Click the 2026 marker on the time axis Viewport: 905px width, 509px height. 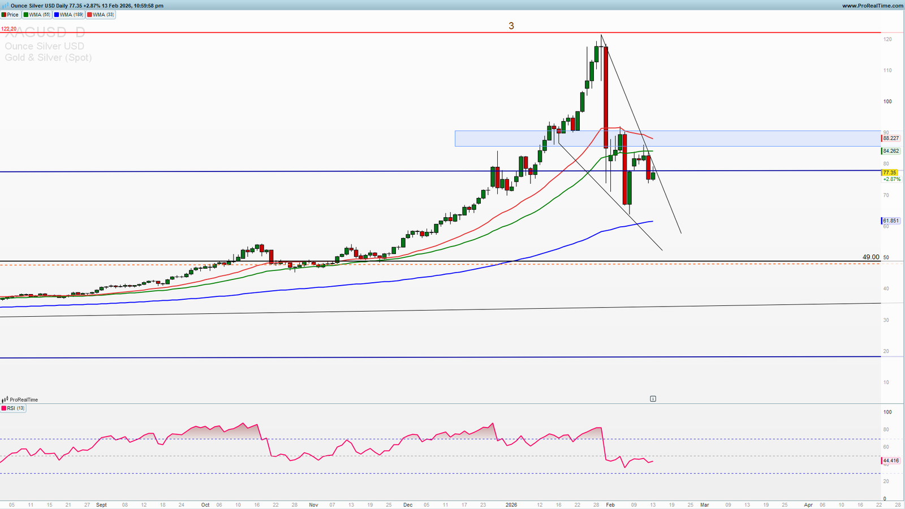click(x=511, y=504)
